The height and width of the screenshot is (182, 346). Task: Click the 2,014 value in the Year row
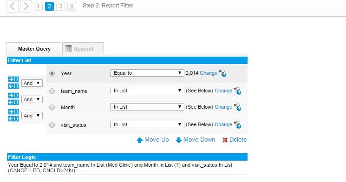click(192, 73)
